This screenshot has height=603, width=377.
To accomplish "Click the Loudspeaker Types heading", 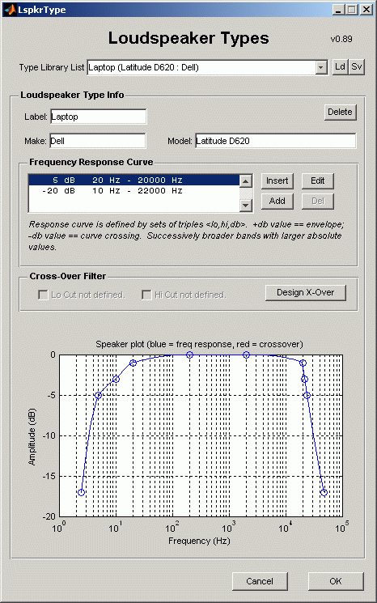I will point(188,38).
